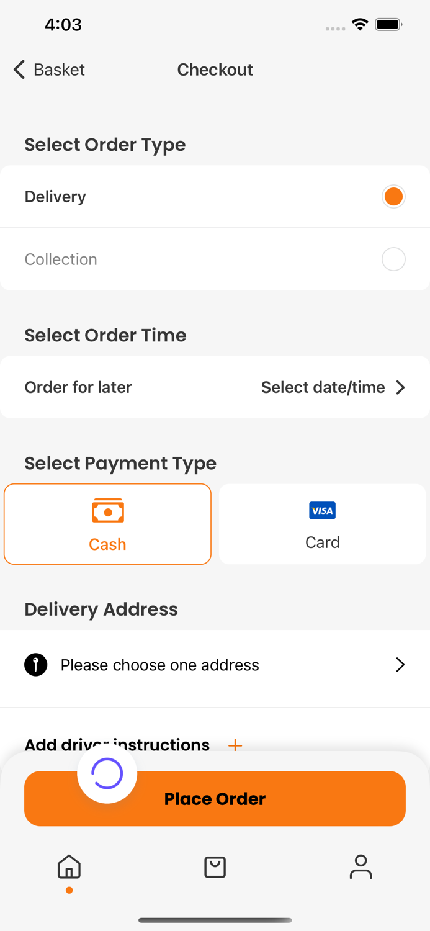Tap Please choose one address text
This screenshot has height=931, width=430.
[x=159, y=665]
